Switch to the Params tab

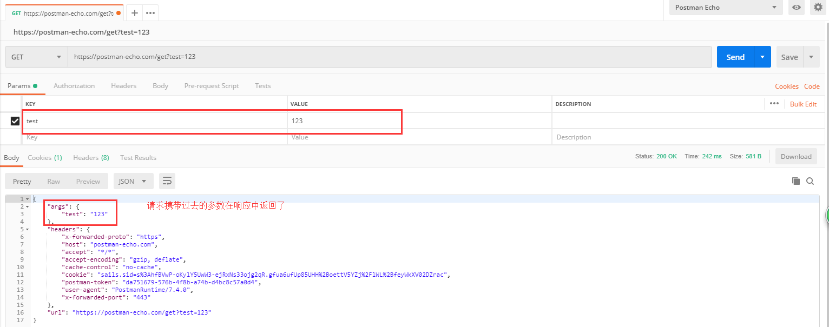click(x=22, y=85)
